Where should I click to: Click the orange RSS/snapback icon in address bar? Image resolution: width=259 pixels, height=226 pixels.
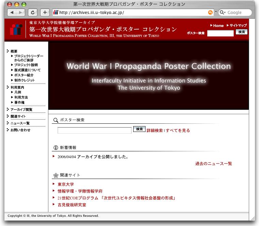click(210, 13)
